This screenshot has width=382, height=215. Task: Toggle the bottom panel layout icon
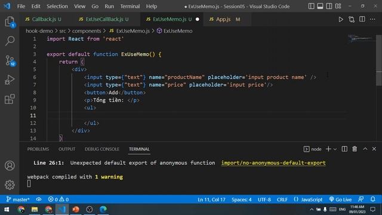(x=320, y=6)
